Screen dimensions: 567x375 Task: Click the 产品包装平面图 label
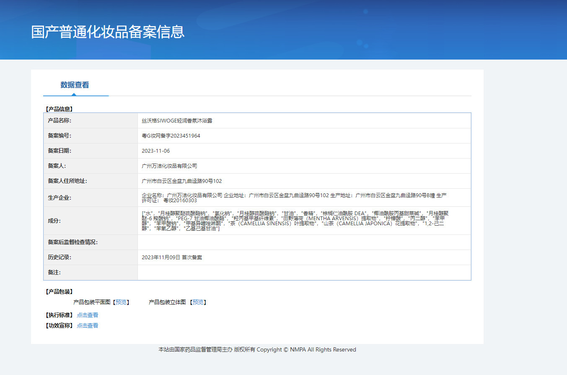92,302
